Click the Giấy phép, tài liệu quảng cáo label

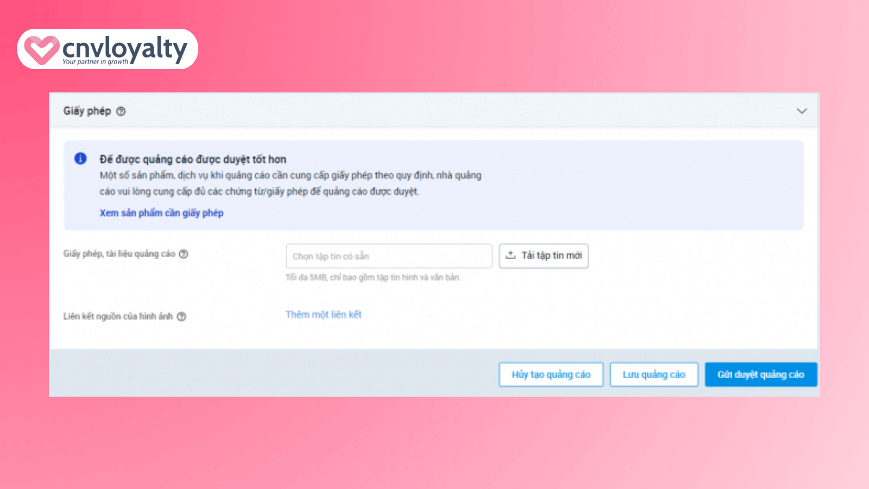point(119,254)
